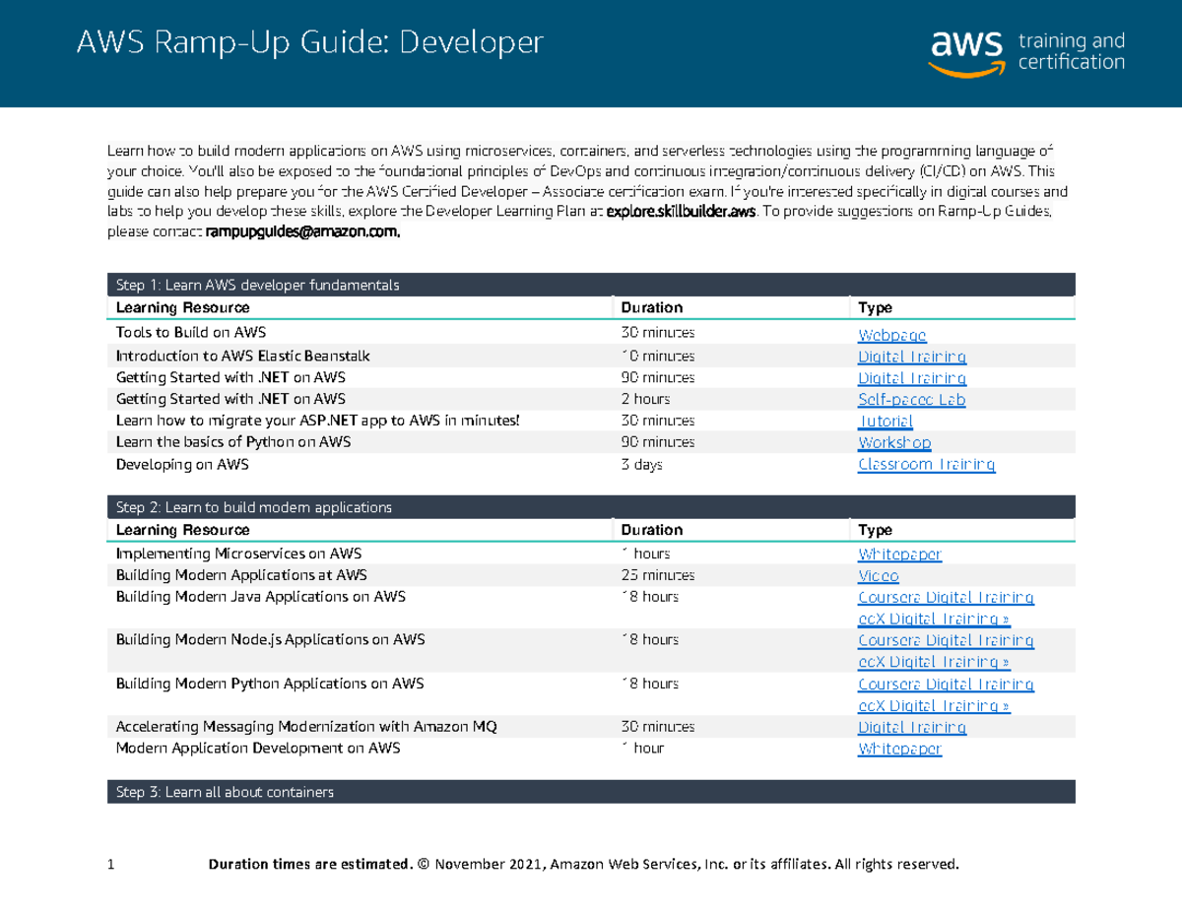Open Digital Training for Introduction to AWS Elastic Beanstalk
Image resolution: width=1182 pixels, height=913 pixels.
click(x=911, y=357)
